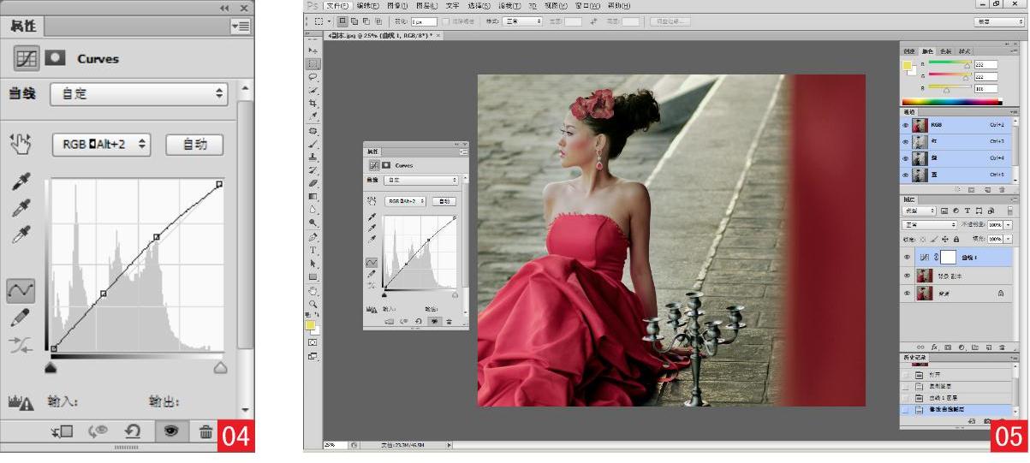Pick the gray point eyedropper in large Properties panel

(21, 208)
